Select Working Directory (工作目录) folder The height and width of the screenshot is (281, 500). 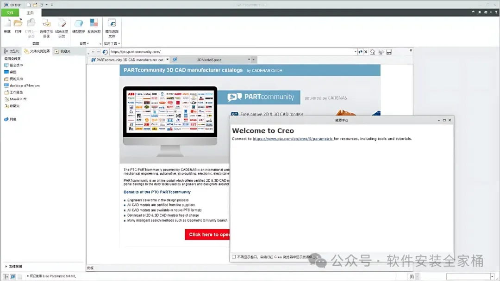tap(13, 92)
